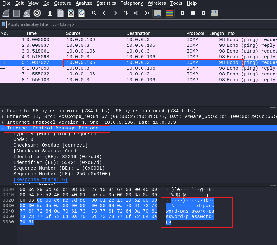
Task: Collapse Internet Control Message Protocol node
Action: [3, 128]
